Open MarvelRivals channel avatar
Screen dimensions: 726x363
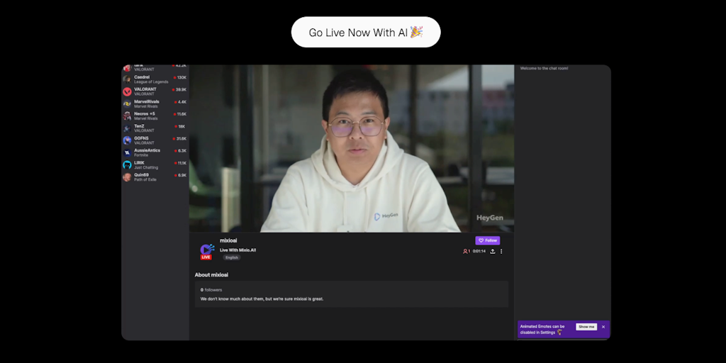point(127,104)
